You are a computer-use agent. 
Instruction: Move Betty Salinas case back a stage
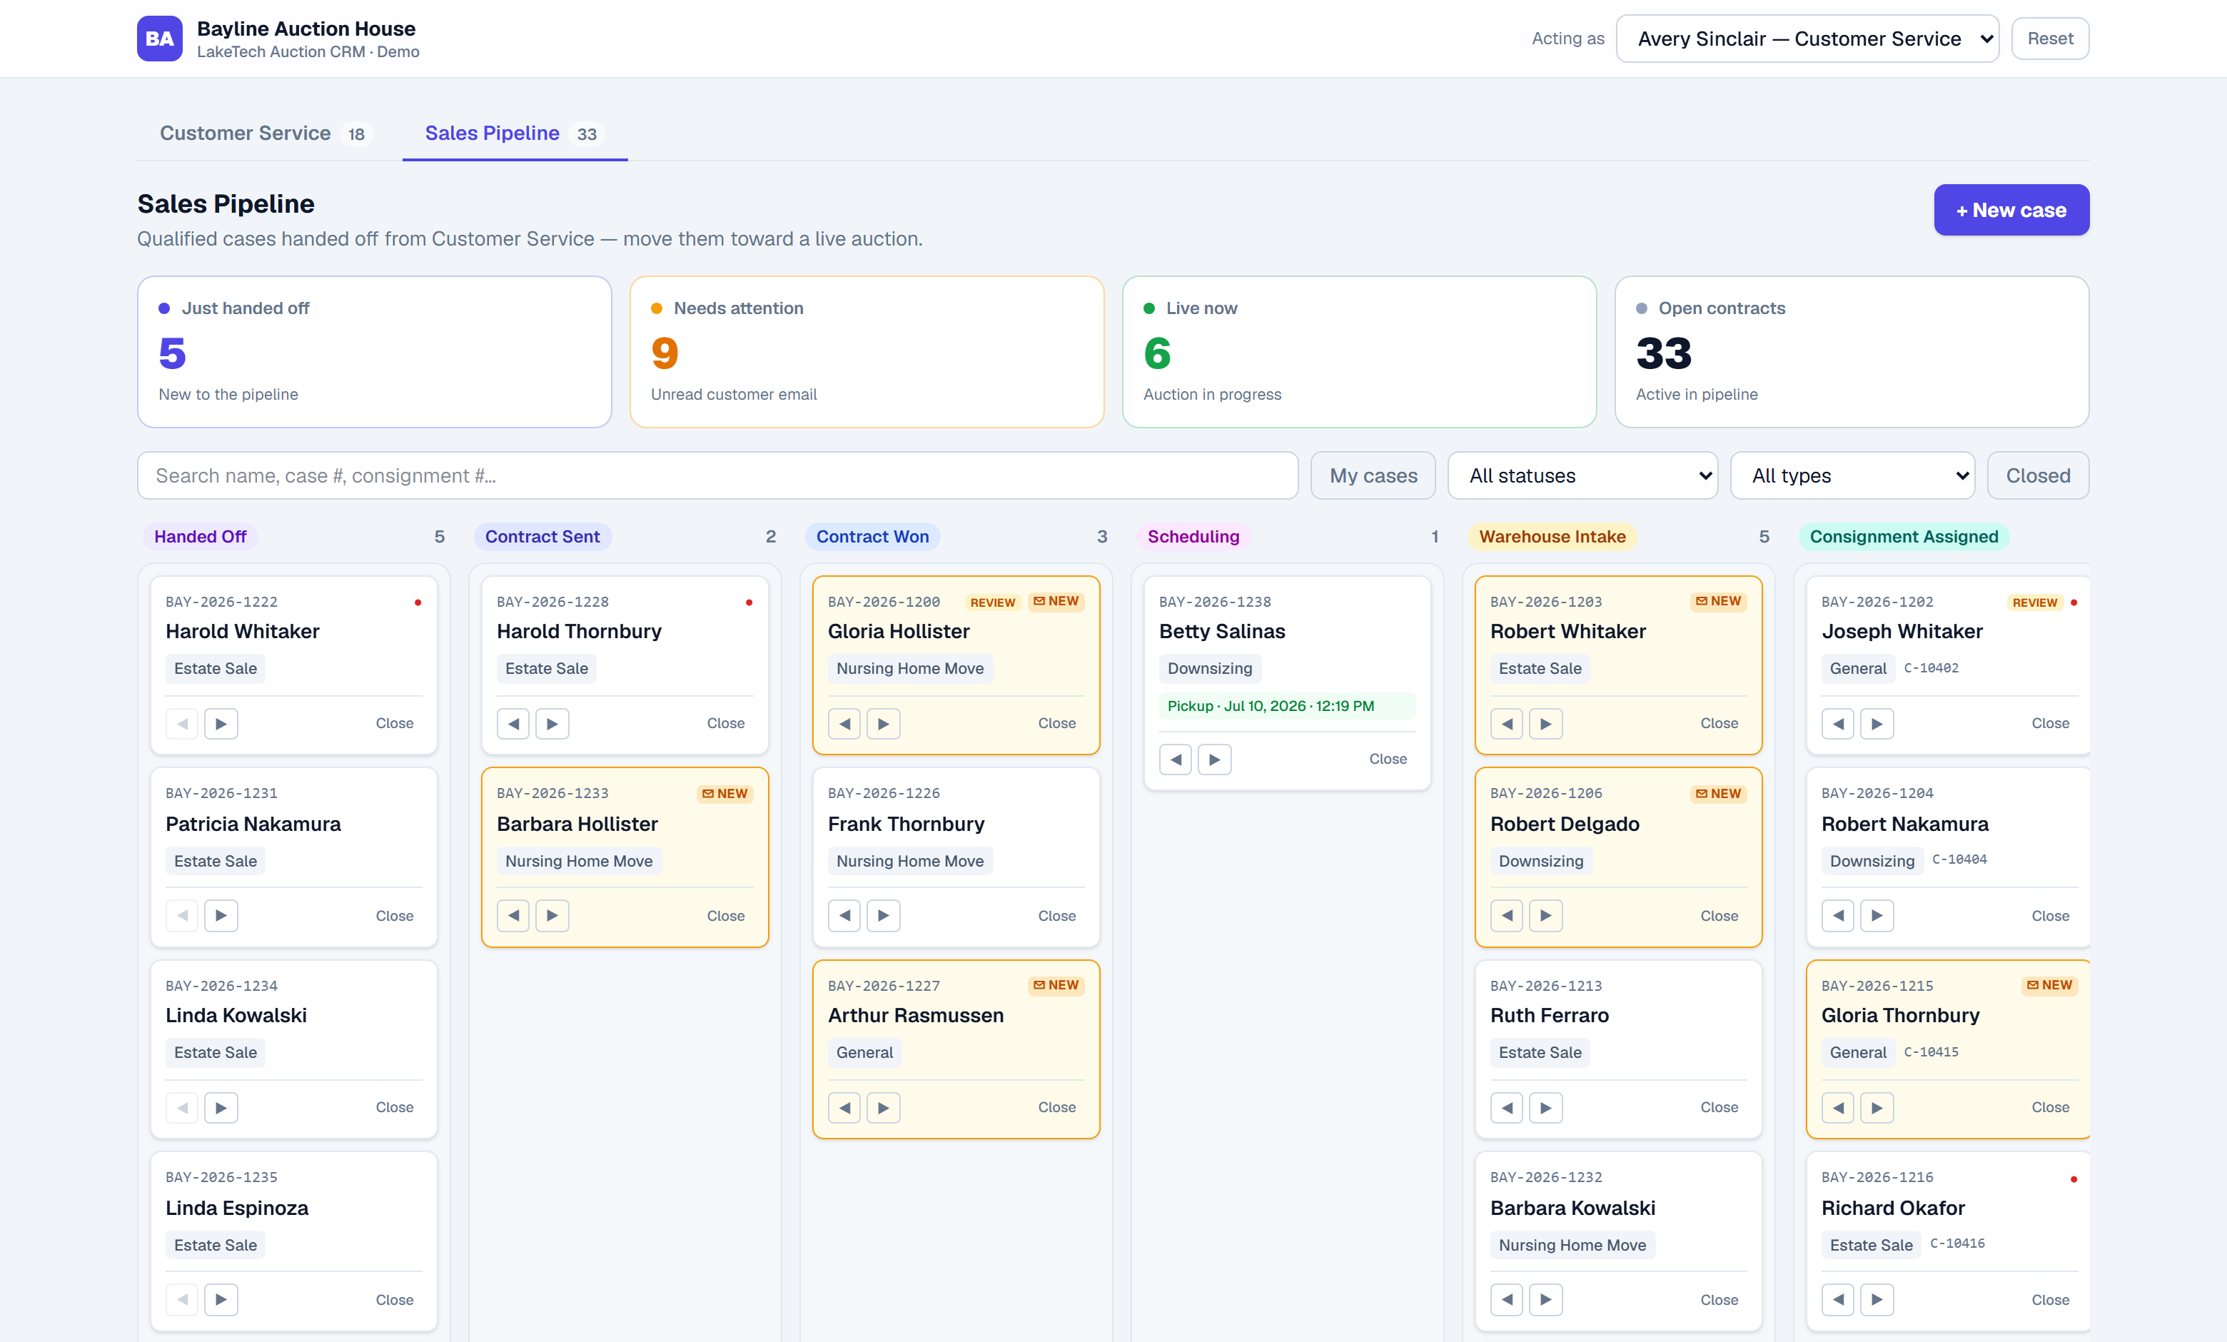[1175, 759]
